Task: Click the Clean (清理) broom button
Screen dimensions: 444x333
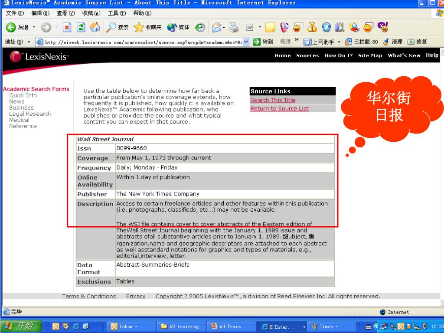Action: click(392, 42)
